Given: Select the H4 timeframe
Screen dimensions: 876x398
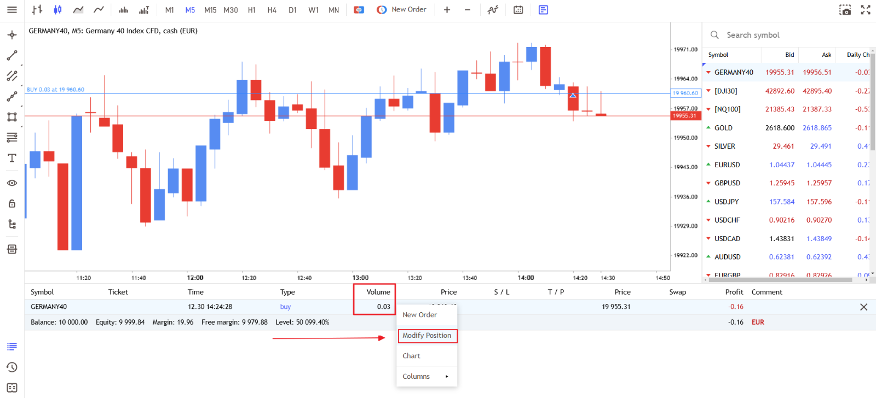Looking at the screenshot, I should [272, 10].
